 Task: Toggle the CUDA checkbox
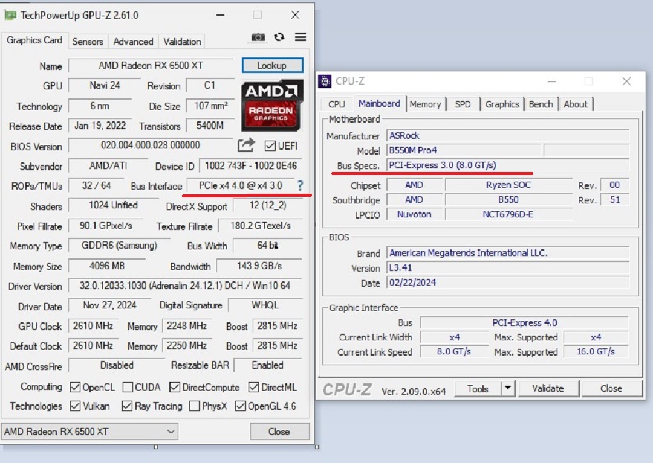tap(128, 387)
